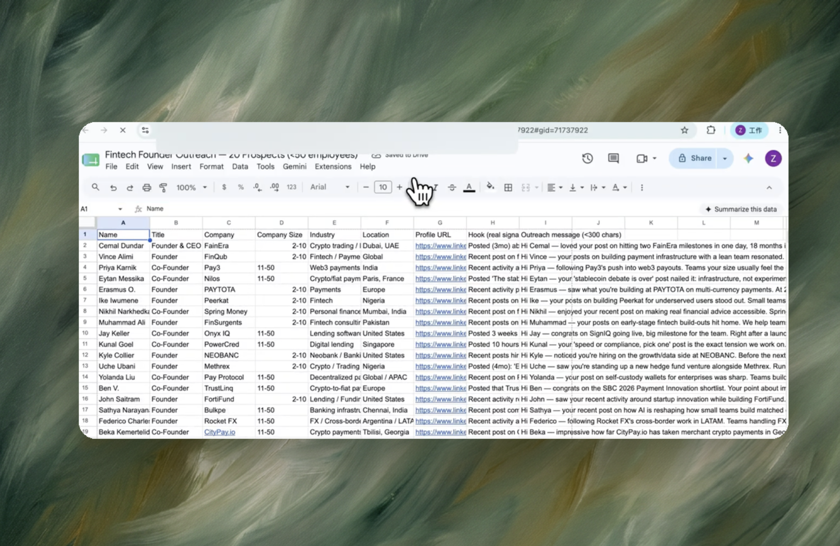The width and height of the screenshot is (840, 546).
Task: Decrease font size with minus button
Action: 366,187
